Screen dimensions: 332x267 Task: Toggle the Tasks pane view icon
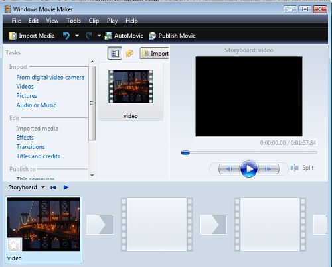click(x=115, y=53)
